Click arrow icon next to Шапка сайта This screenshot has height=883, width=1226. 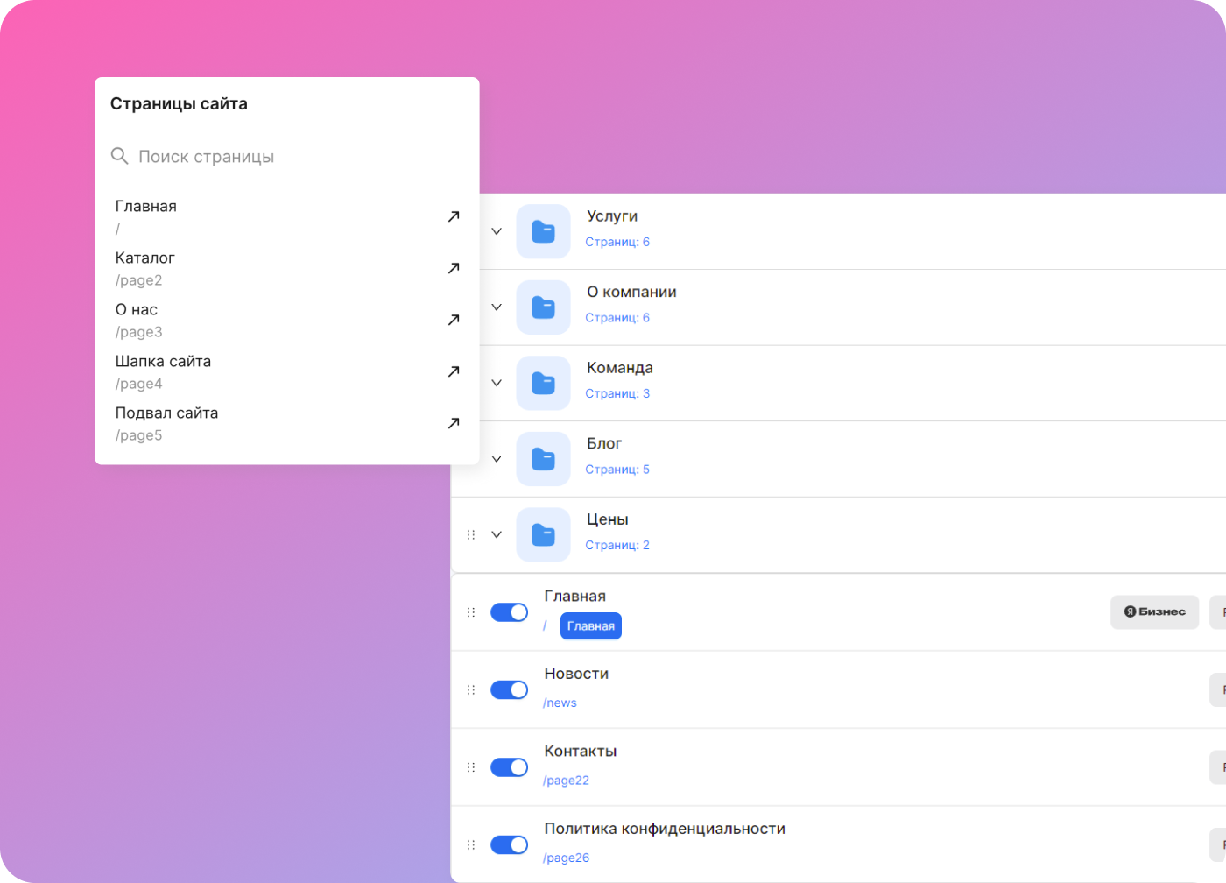pos(454,371)
